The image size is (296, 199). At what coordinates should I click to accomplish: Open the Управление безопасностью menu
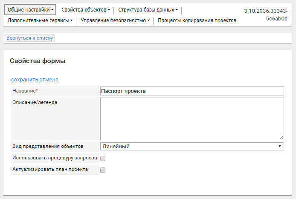pyautogui.click(x=115, y=20)
